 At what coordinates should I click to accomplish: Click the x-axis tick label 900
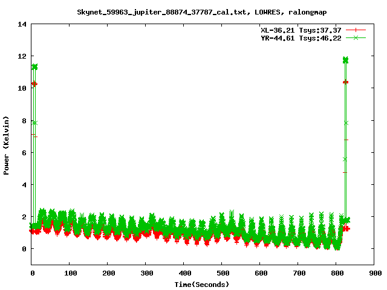tap(376, 273)
